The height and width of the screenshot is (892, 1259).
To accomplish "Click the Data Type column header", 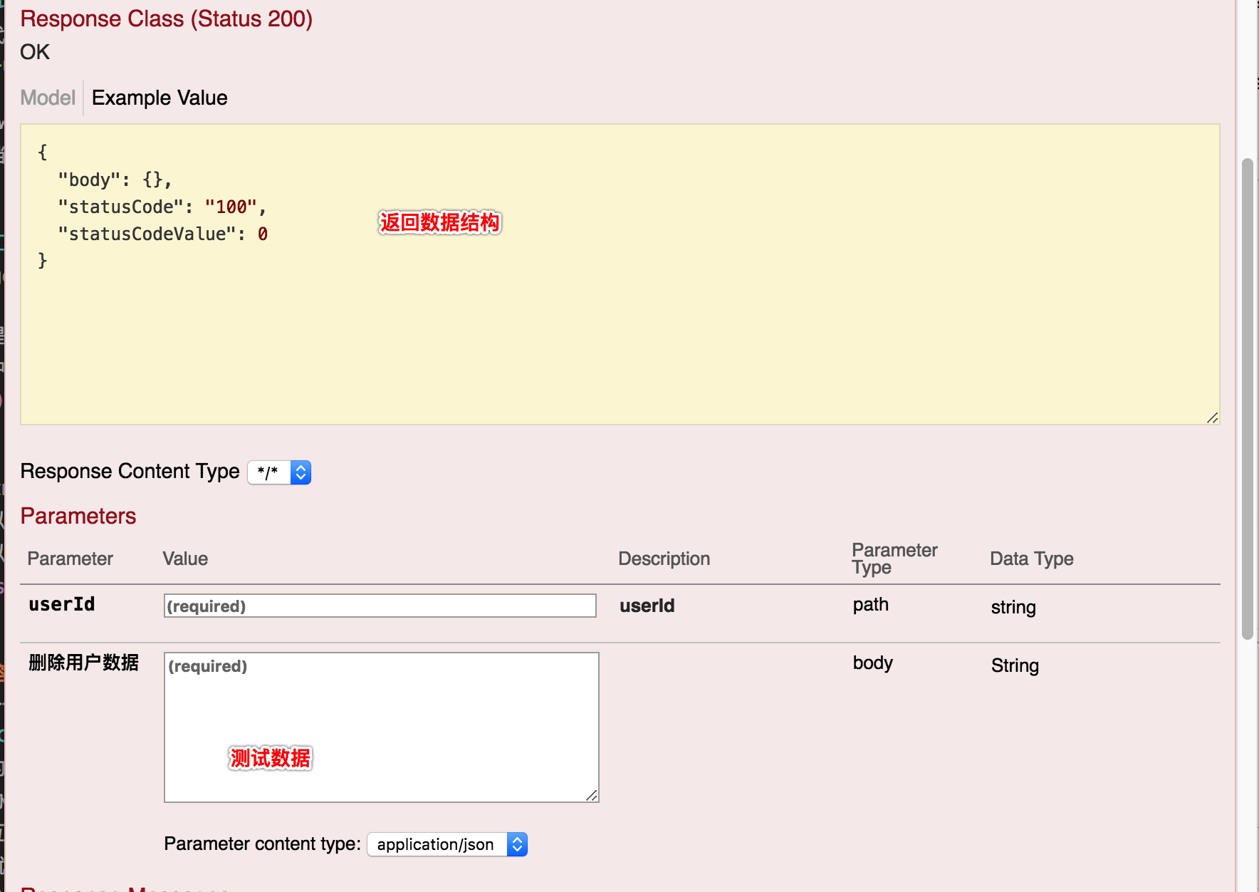I will point(1031,559).
